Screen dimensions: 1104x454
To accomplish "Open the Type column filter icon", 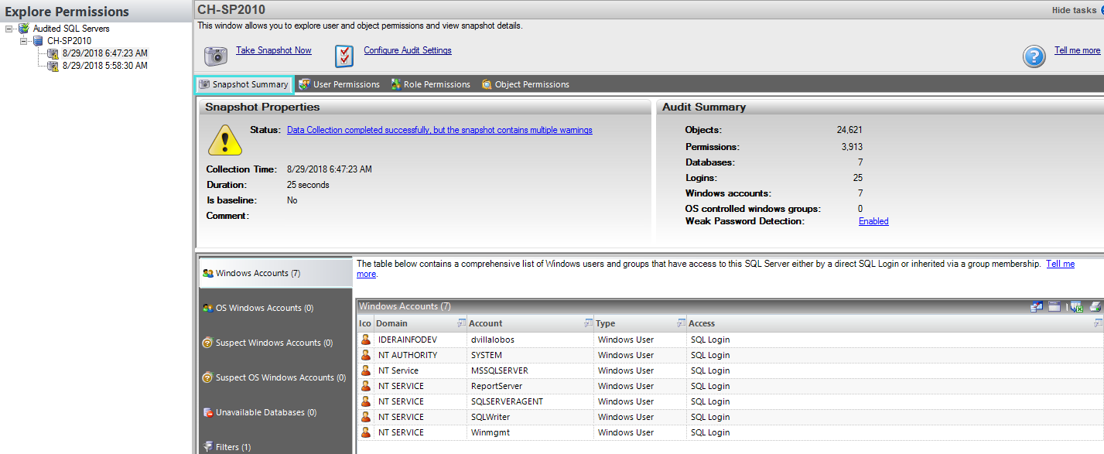I will click(681, 323).
